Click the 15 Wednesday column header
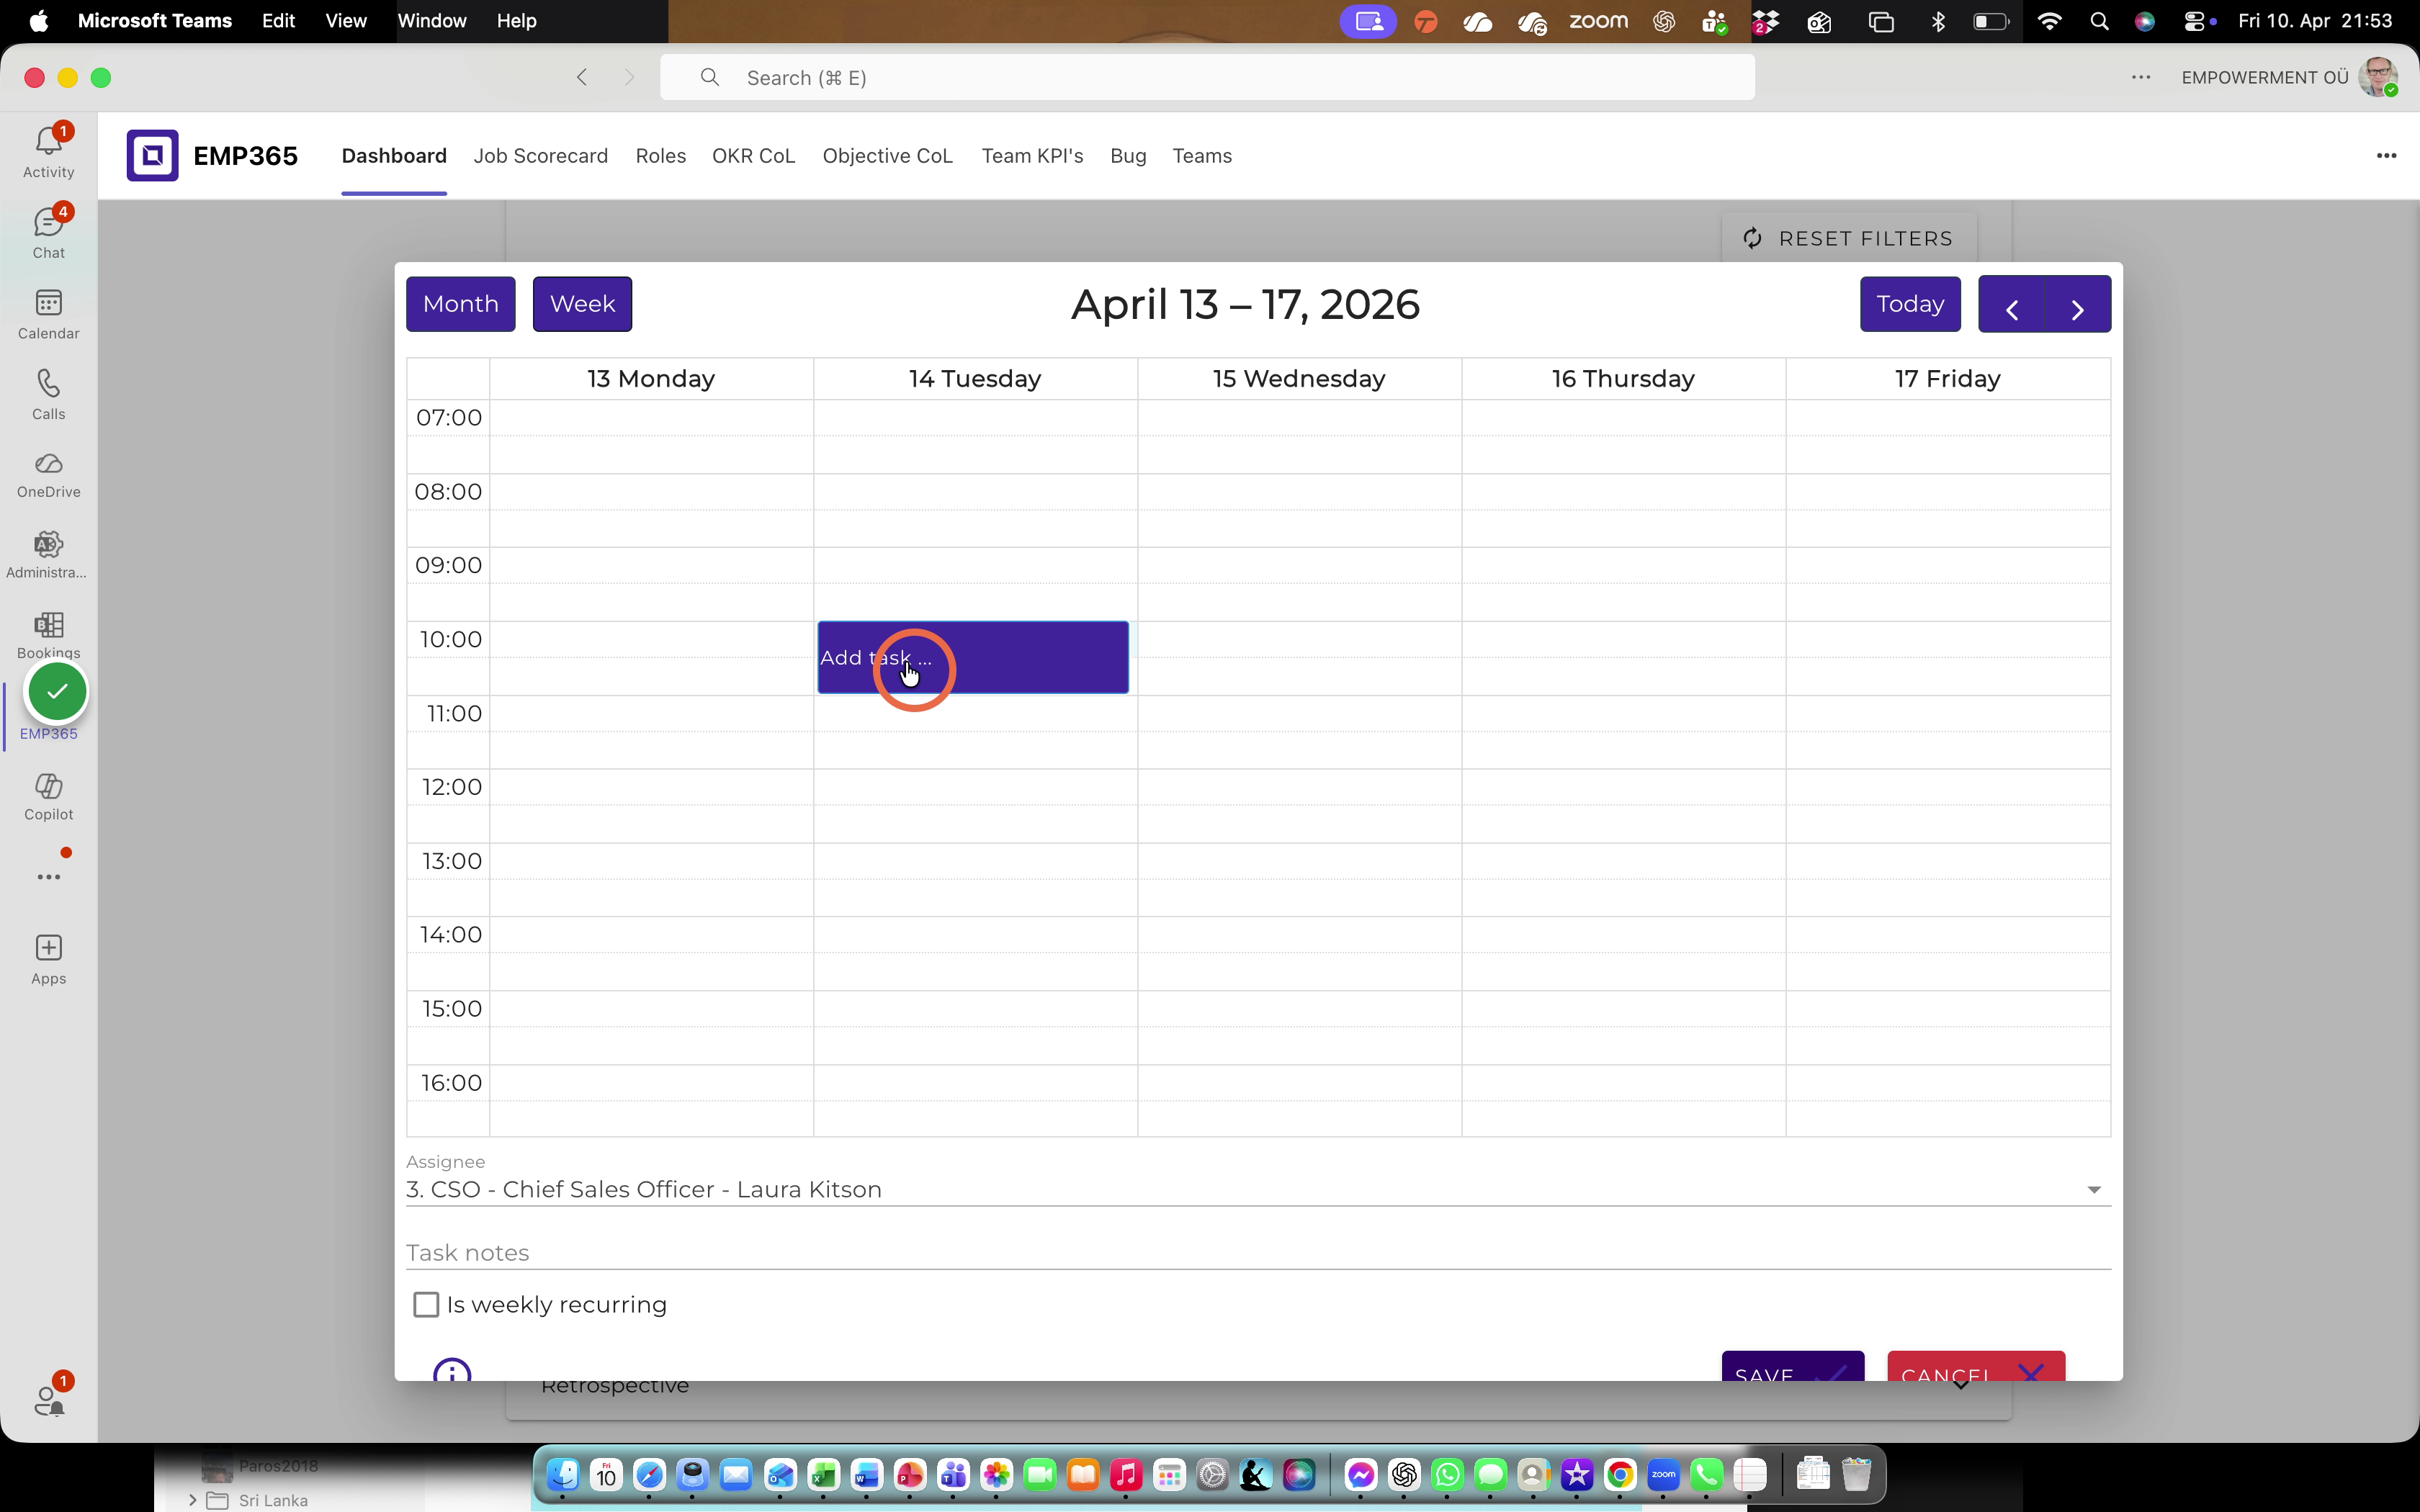This screenshot has width=2420, height=1512. 1299,379
